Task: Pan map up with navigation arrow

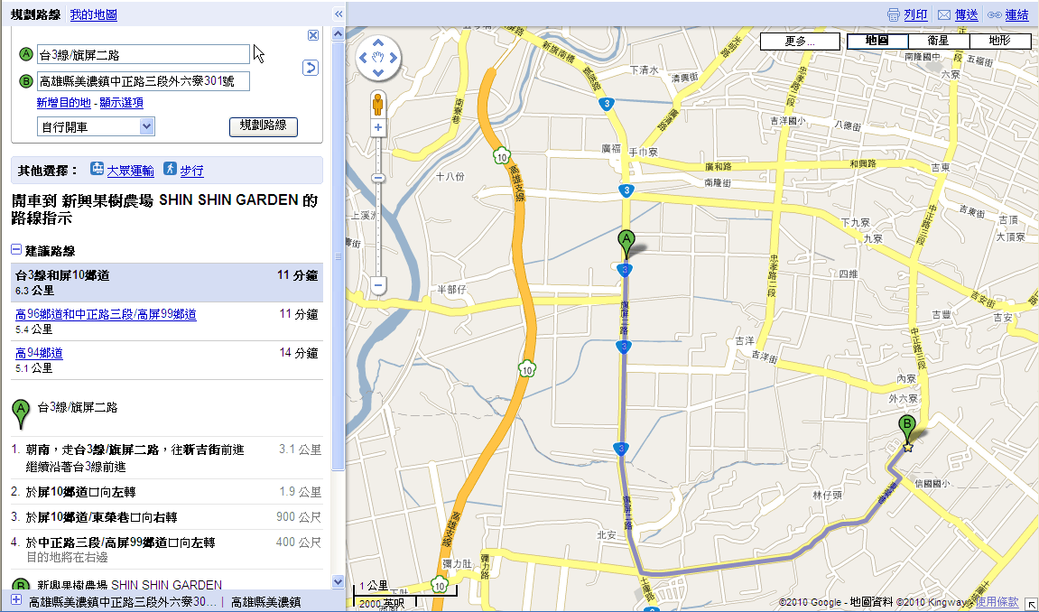Action: pyautogui.click(x=378, y=42)
